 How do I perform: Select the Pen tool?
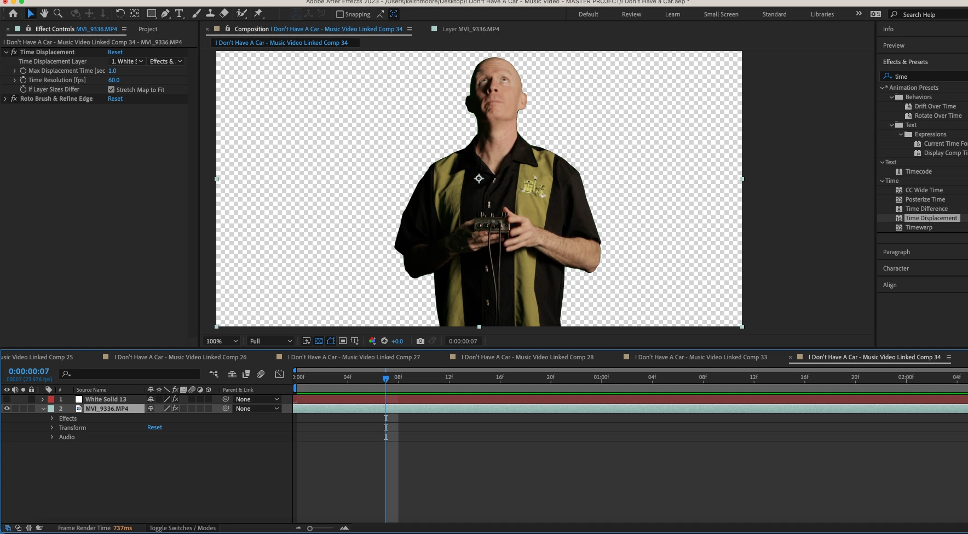point(165,14)
